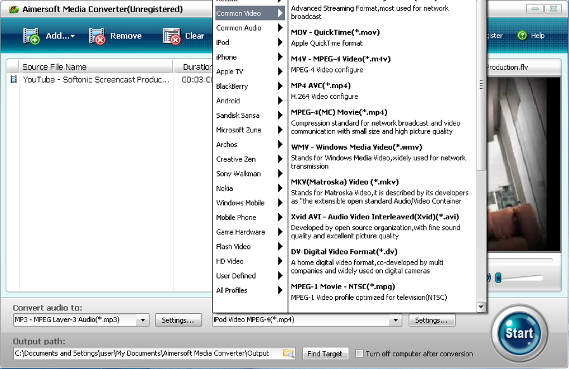Viewport: 569px width, 369px height.
Task: Expand the iPhone submenu arrow
Action: tap(280, 56)
